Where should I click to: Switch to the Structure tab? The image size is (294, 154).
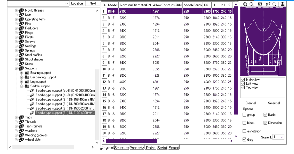click(121, 148)
